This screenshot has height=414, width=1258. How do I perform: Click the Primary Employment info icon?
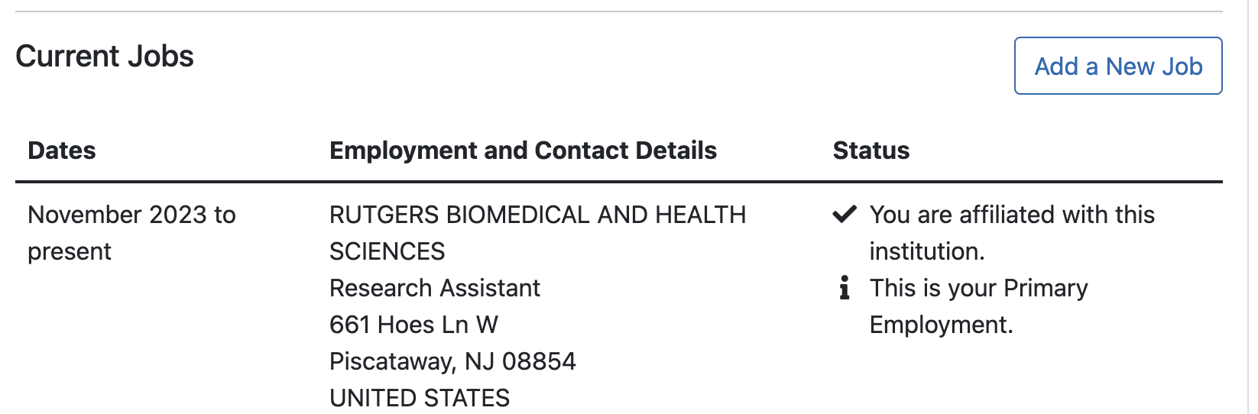(x=844, y=288)
